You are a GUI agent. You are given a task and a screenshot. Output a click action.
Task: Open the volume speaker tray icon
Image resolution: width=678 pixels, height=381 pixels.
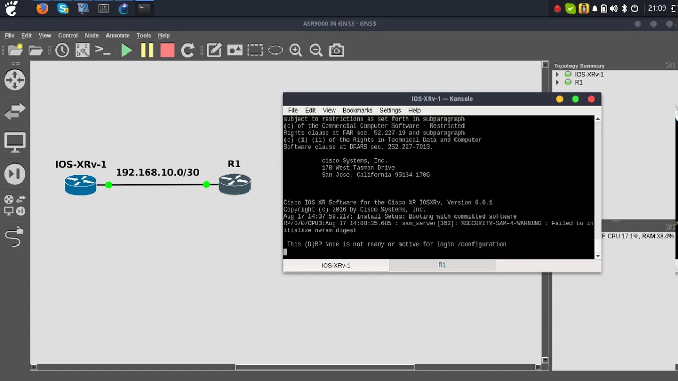coord(613,8)
